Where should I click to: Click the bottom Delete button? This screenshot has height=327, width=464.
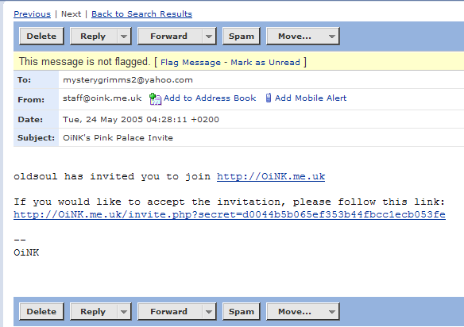pos(41,312)
